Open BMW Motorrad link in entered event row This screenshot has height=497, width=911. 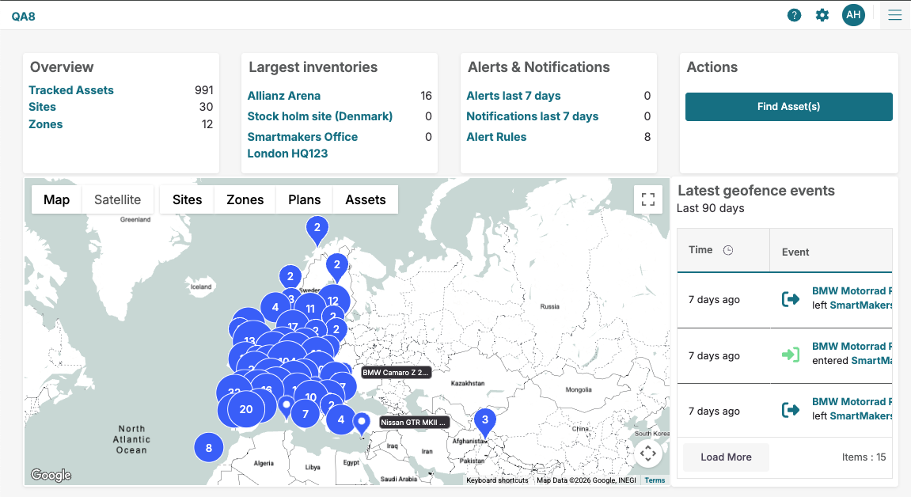pos(852,346)
